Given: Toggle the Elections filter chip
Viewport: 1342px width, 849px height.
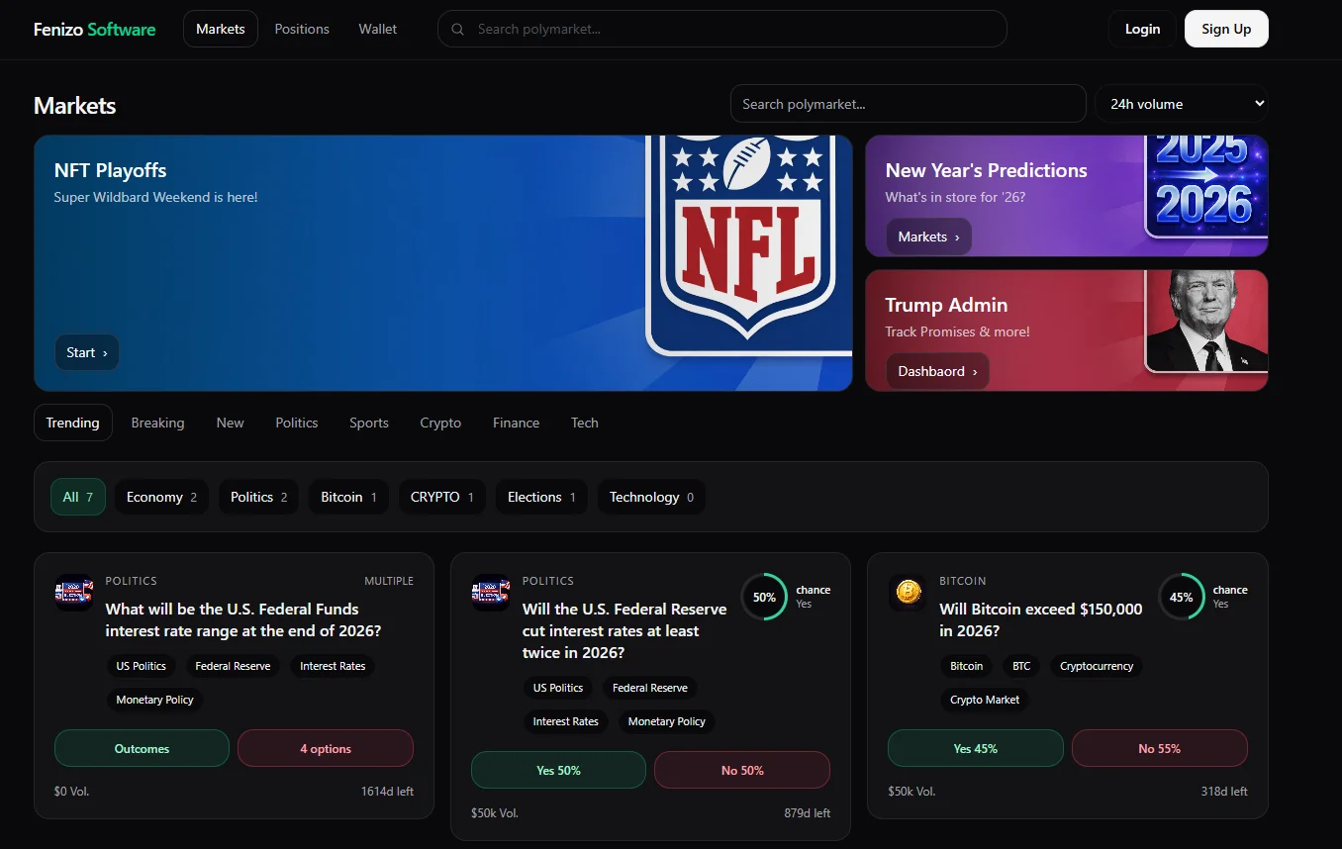Looking at the screenshot, I should 541,497.
